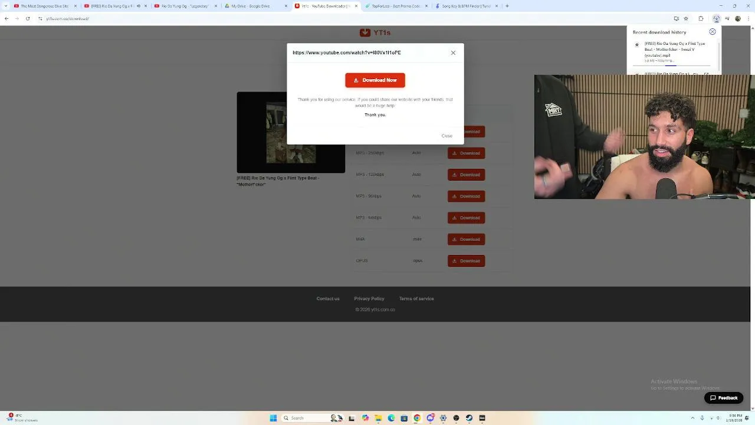This screenshot has height=425, width=755.
Task: Open the Chrome profile avatar
Action: [x=737, y=18]
